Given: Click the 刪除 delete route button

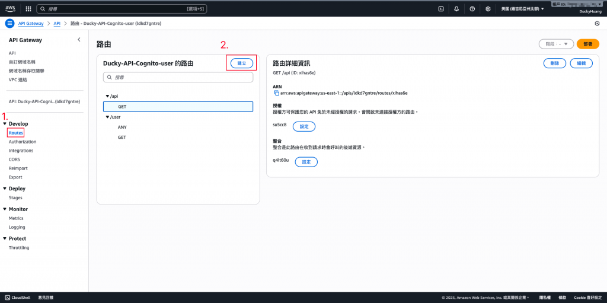Looking at the screenshot, I should pos(555,63).
